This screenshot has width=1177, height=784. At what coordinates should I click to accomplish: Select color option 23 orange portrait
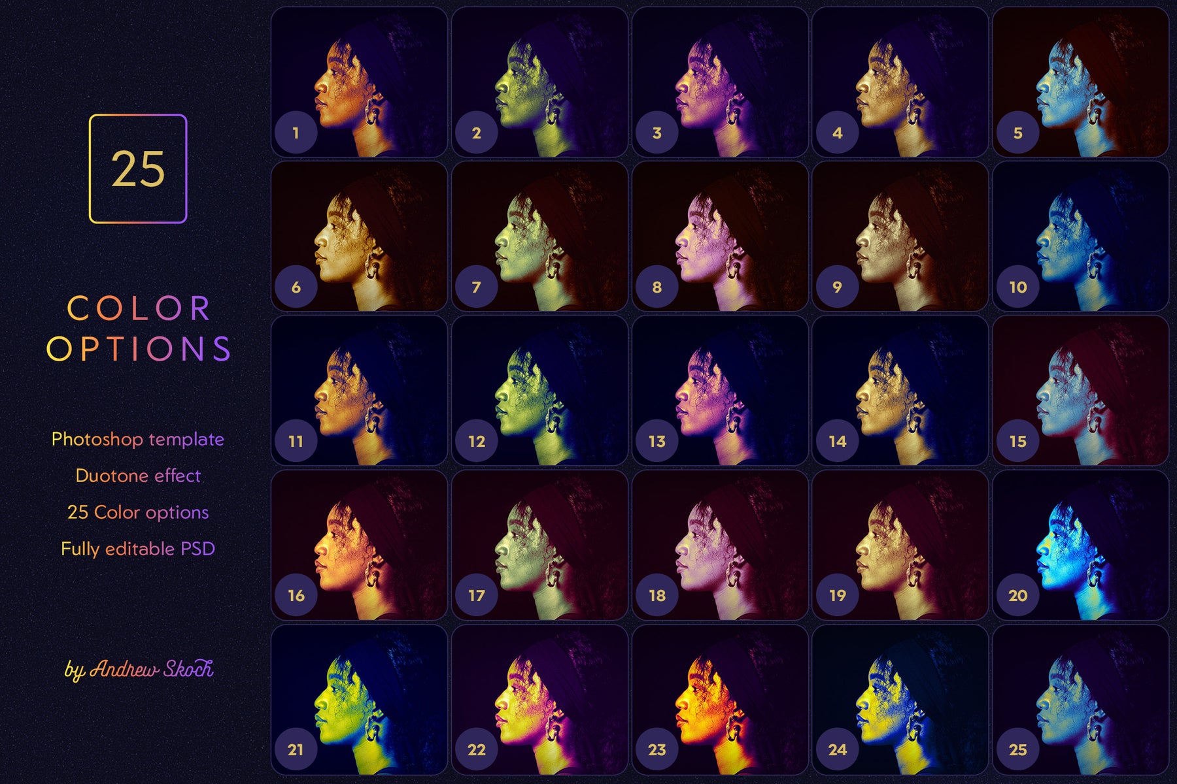pos(720,699)
